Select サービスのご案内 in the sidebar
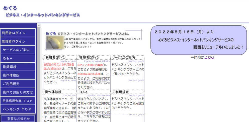This screenshot has width=249, height=122. click(18, 50)
